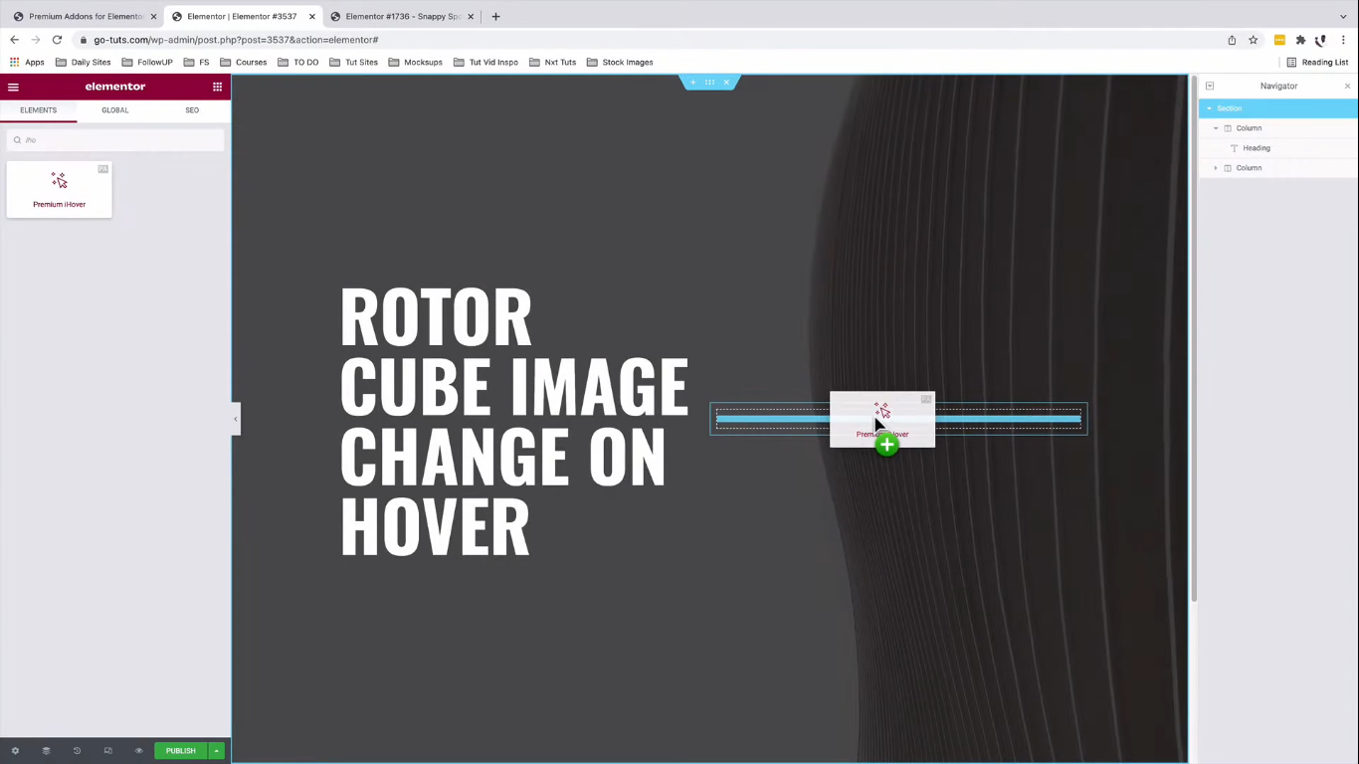Open the Elementor hamburger menu

click(x=13, y=87)
